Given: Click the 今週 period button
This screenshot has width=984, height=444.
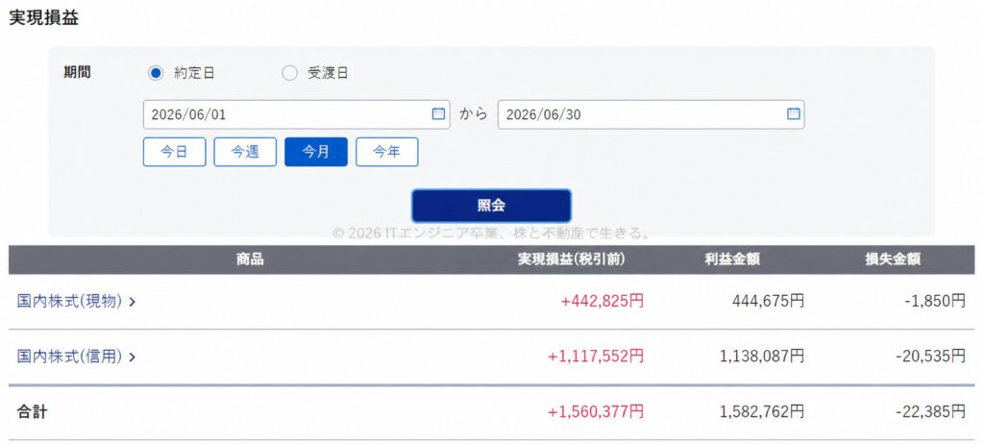Looking at the screenshot, I should click(x=245, y=152).
